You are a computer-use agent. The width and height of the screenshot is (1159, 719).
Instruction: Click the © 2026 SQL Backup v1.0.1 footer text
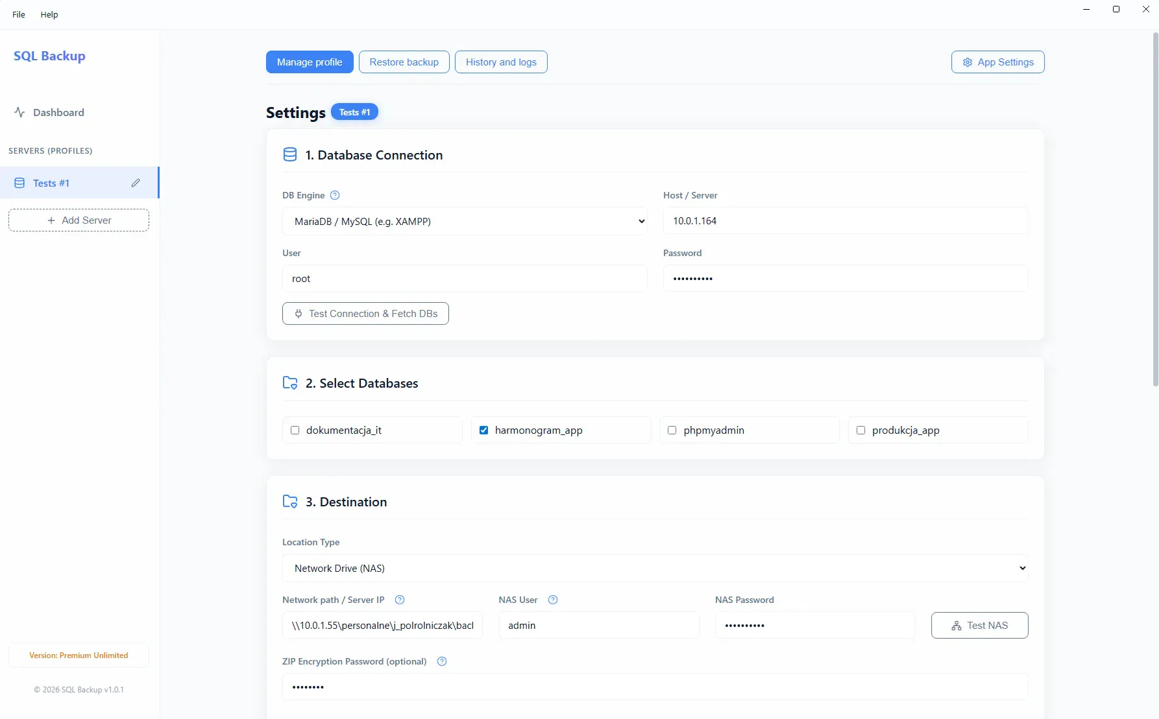tap(79, 690)
